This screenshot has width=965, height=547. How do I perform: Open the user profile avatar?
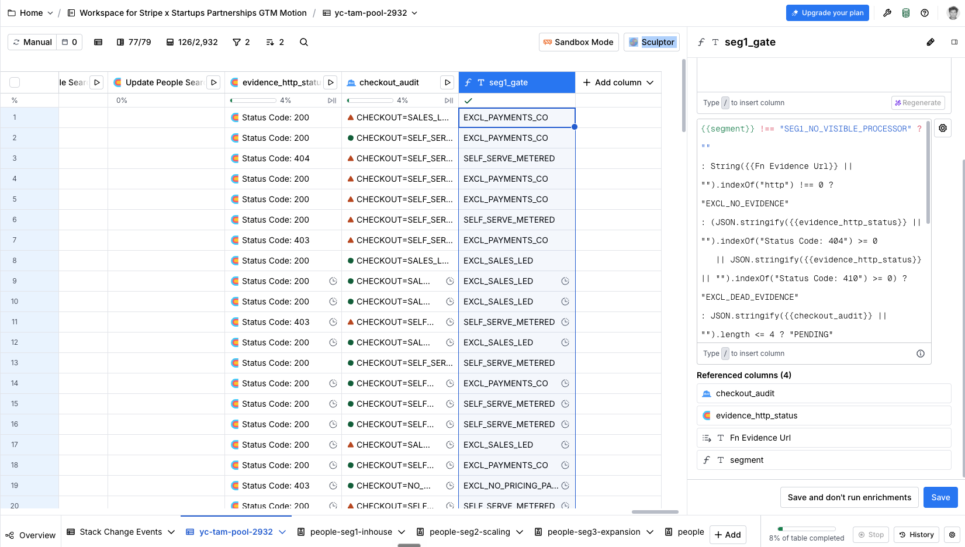953,13
